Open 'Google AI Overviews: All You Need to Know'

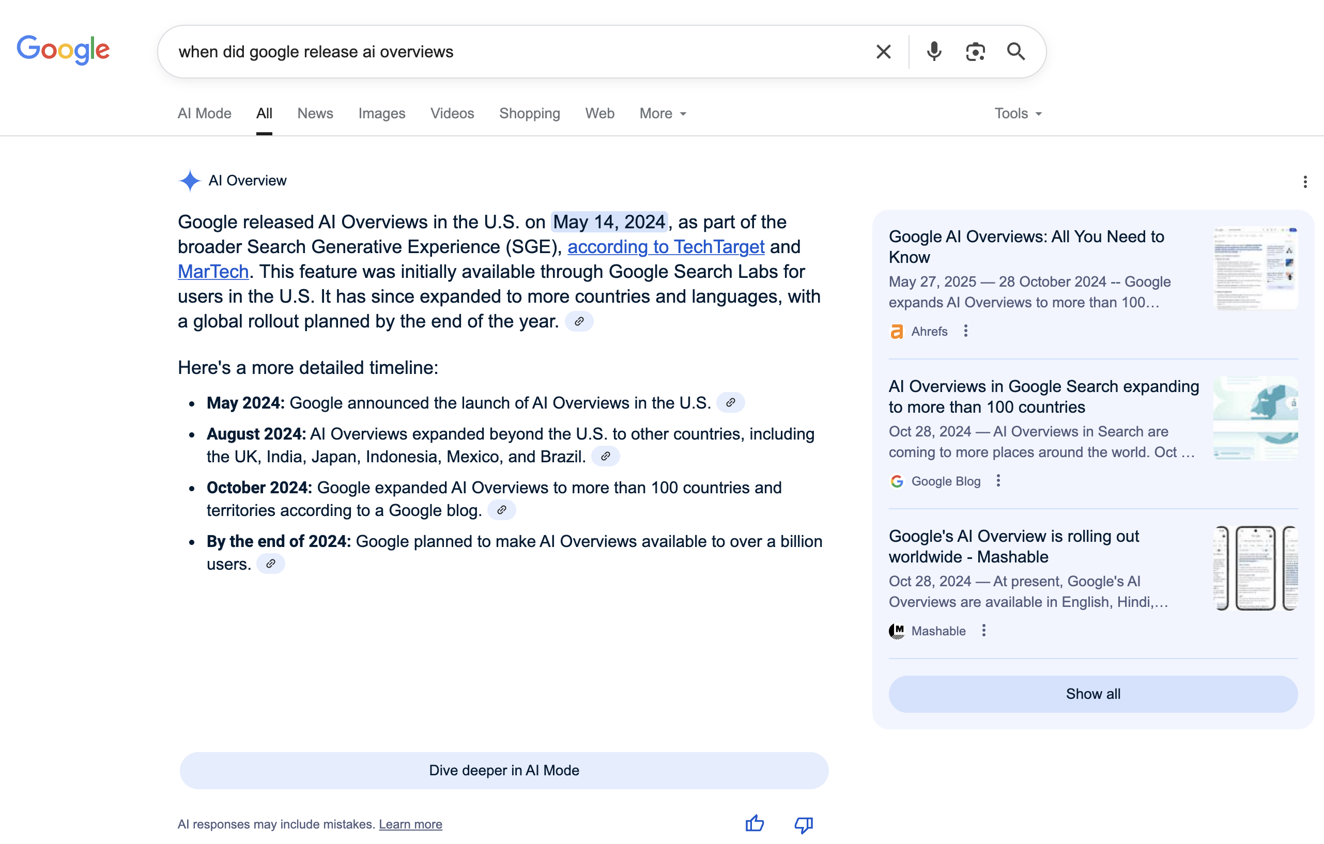coord(1026,247)
